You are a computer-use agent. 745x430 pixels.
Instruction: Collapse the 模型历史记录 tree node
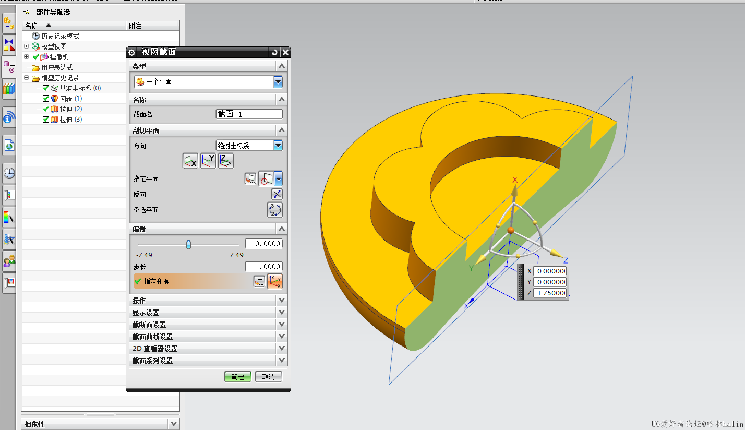point(27,78)
